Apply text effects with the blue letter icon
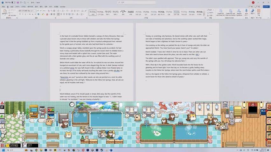The width and height of the screenshot is (271, 152). [x=38, y=14]
